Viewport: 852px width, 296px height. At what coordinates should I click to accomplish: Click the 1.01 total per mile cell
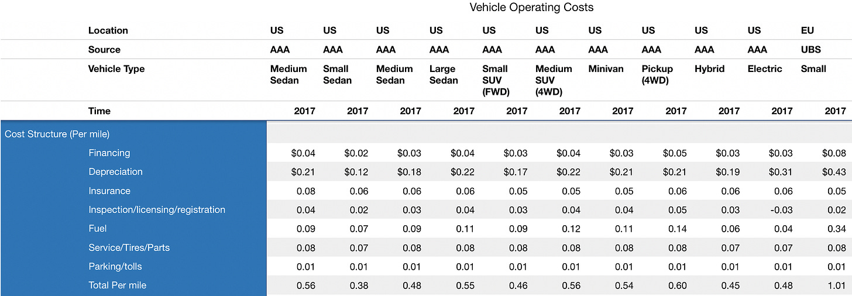(836, 285)
